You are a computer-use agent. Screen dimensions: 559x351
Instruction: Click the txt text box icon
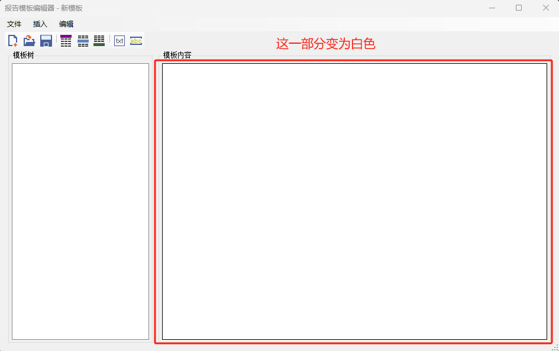[x=119, y=41]
